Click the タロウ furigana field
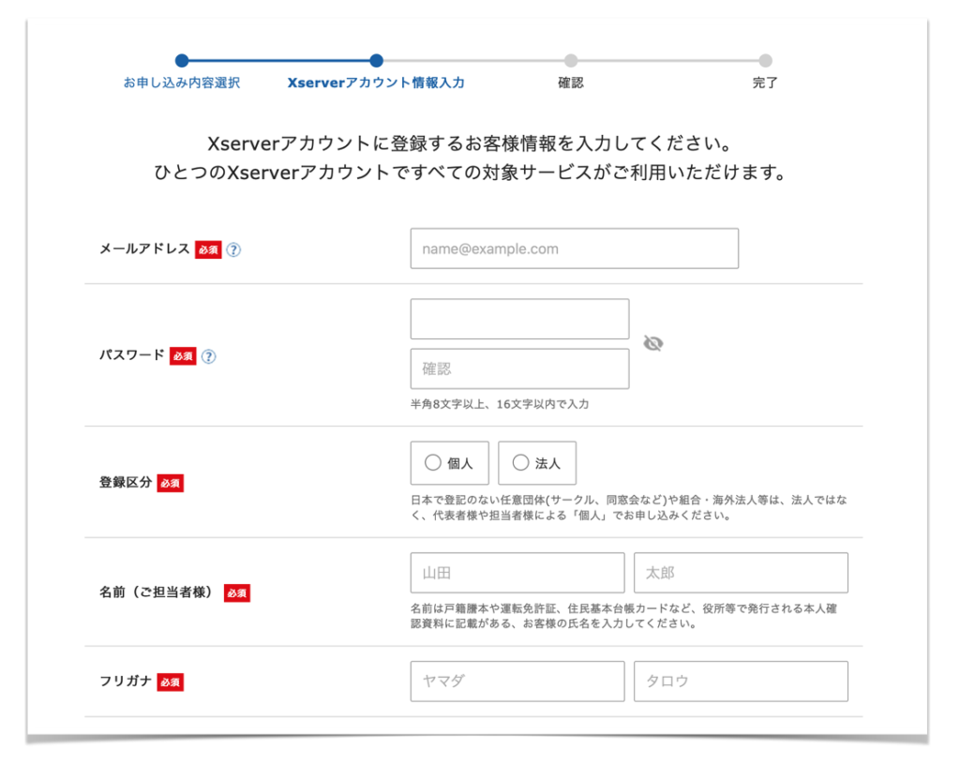This screenshot has height=765, width=960. [741, 682]
